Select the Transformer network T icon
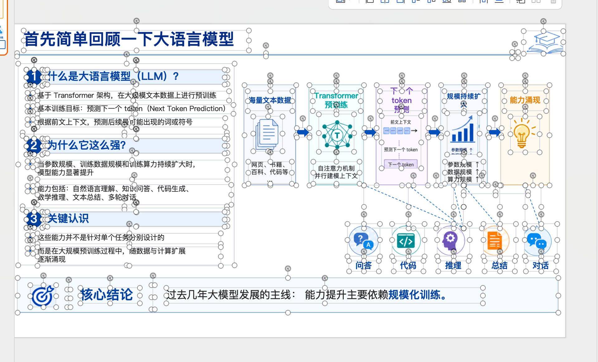Viewport: 598px width, 362px height. (x=337, y=135)
